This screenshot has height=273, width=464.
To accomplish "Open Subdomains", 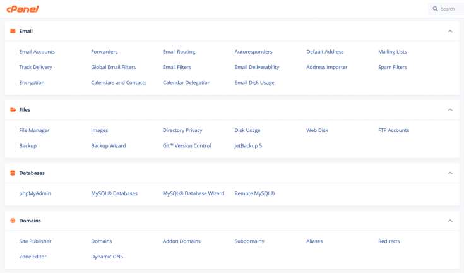I will pos(249,241).
